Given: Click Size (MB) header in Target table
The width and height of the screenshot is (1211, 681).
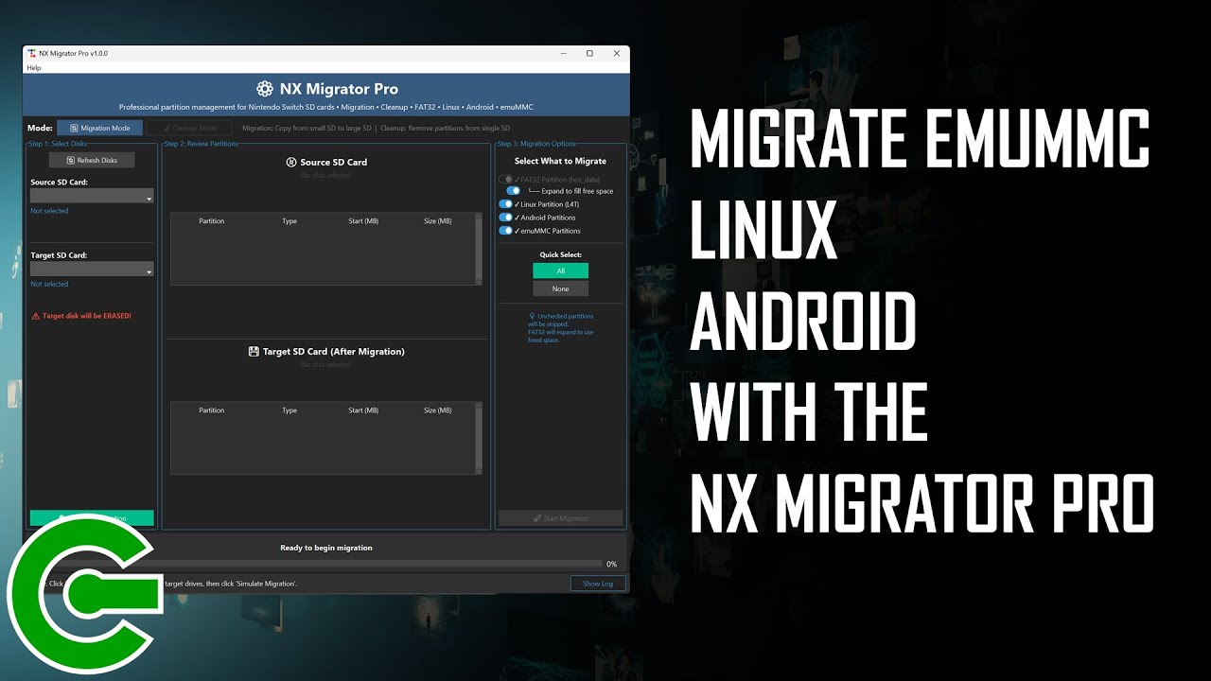Looking at the screenshot, I should [438, 410].
